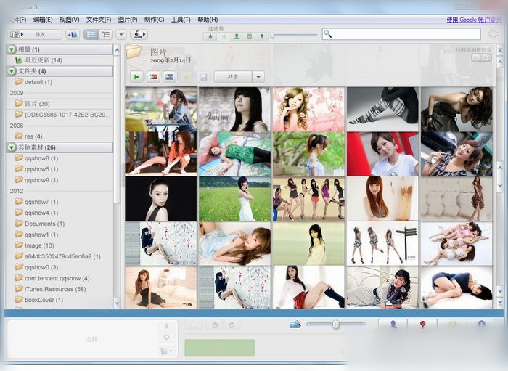The width and height of the screenshot is (508, 371).
Task: Select the default (1) folder
Action: pyautogui.click(x=60, y=82)
